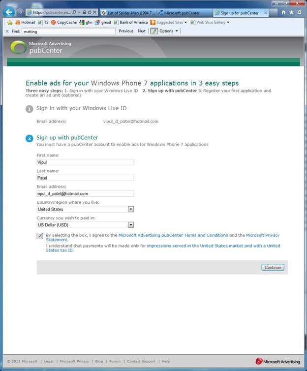Viewport: 307px width, 371px height.
Task: Click the Microsoft Advertising footer logo
Action: point(278,361)
